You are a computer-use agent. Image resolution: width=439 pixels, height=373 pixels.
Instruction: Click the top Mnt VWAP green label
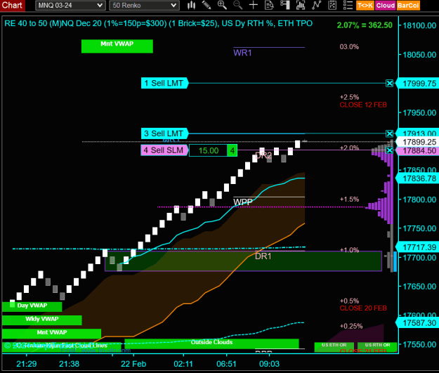tap(117, 46)
